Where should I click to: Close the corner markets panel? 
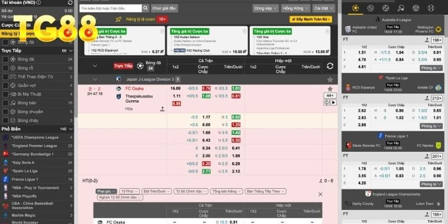coord(320,194)
